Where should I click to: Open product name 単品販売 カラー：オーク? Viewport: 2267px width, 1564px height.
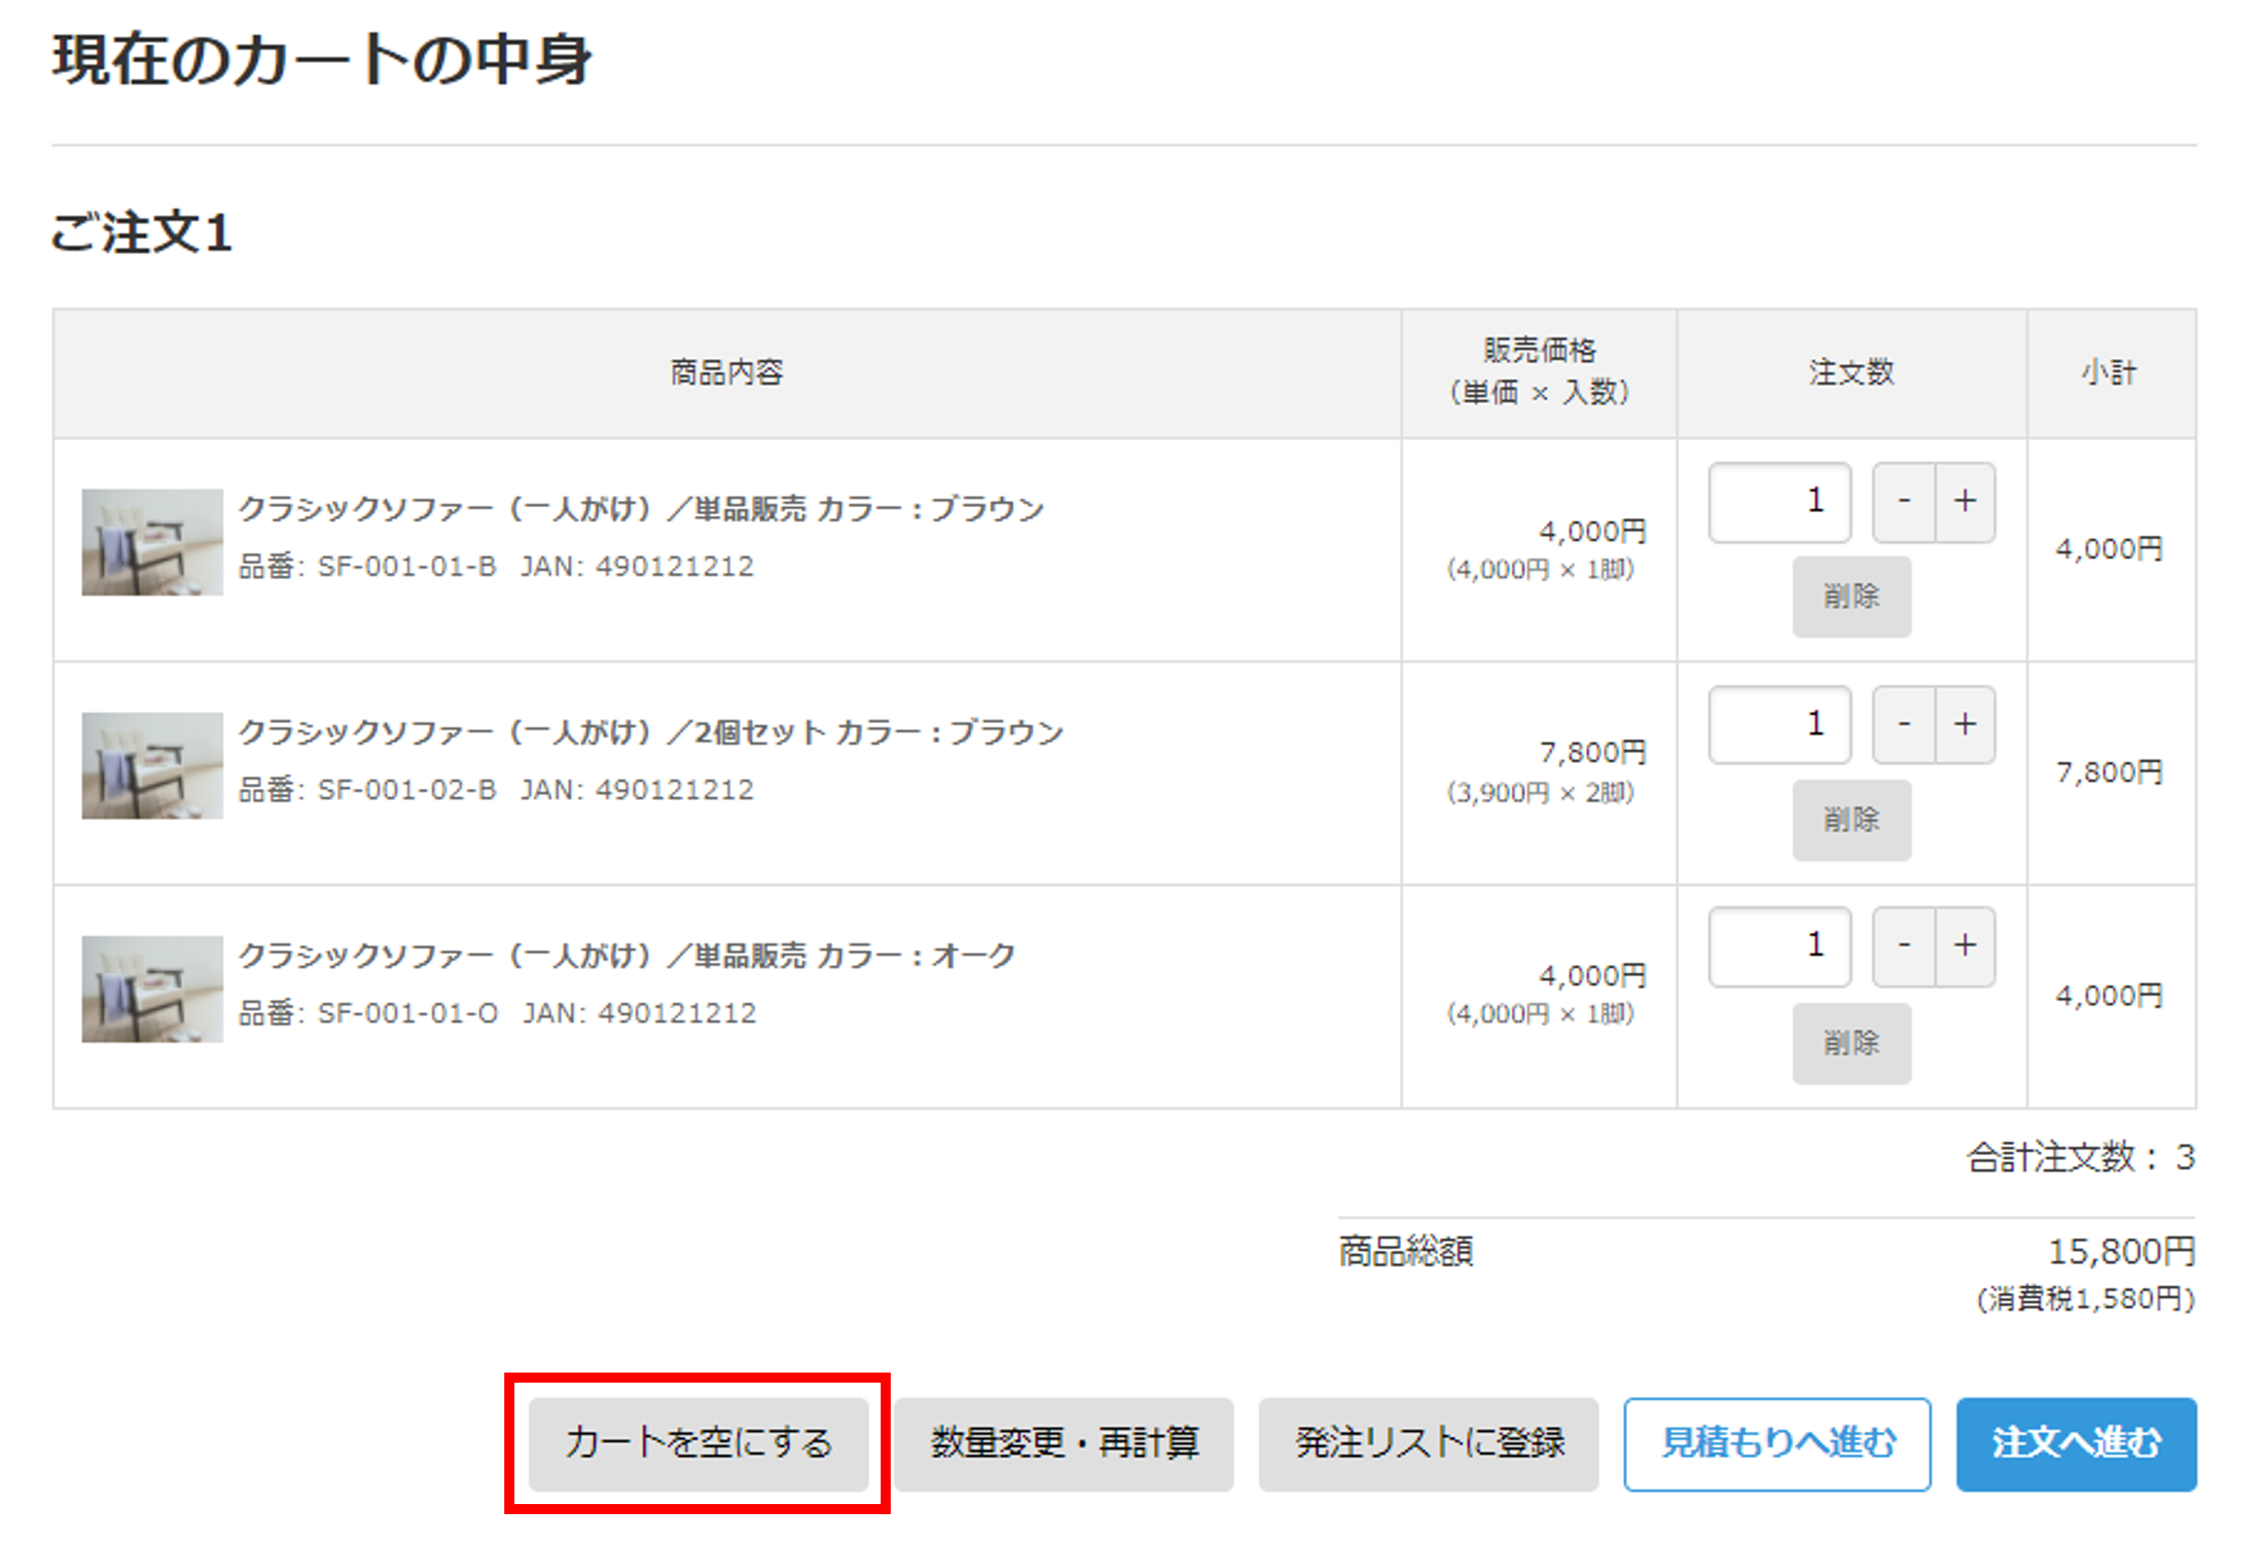(627, 956)
